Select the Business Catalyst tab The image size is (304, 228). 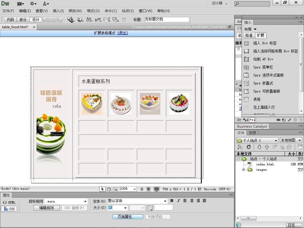coord(252,126)
